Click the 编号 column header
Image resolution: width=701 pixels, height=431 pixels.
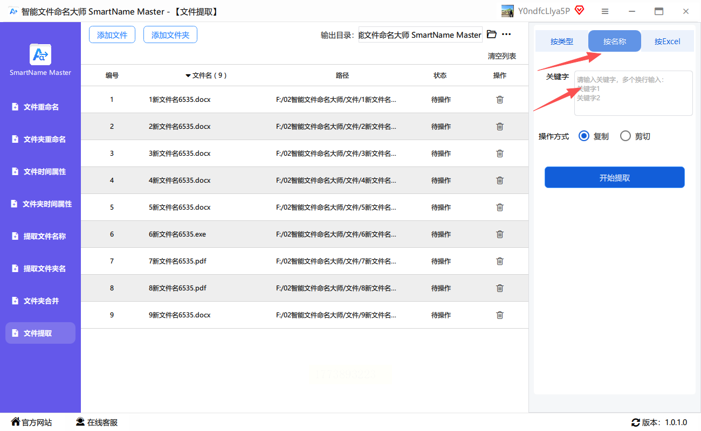(x=112, y=75)
